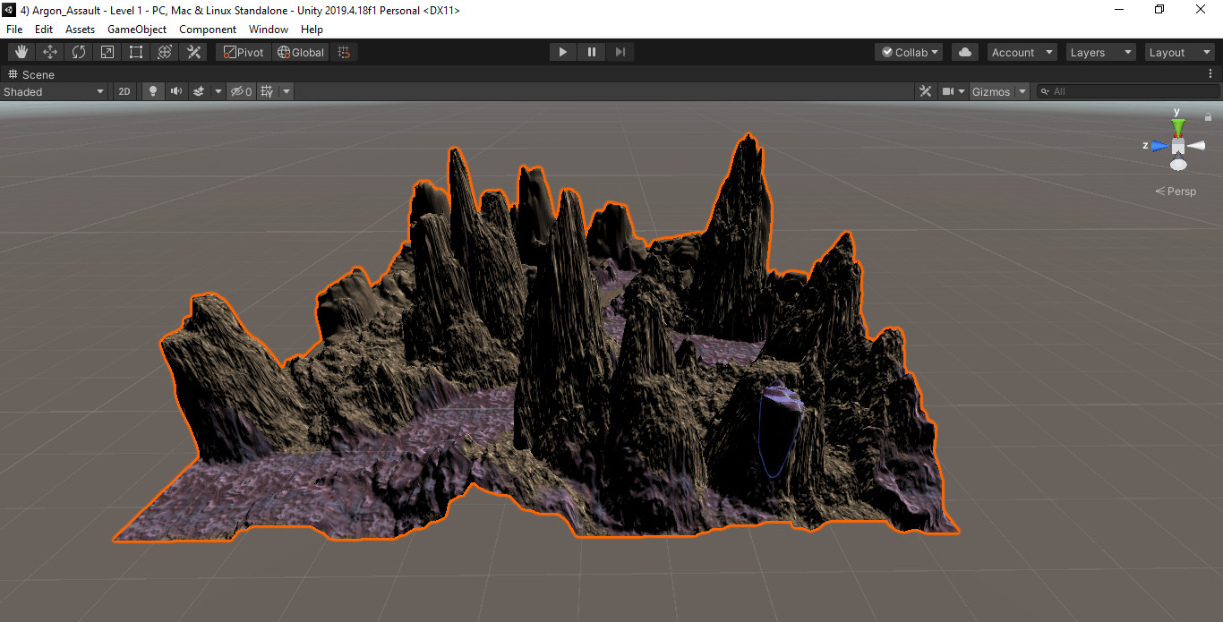Image resolution: width=1223 pixels, height=622 pixels.
Task: Open the GameObject menu
Action: (137, 29)
